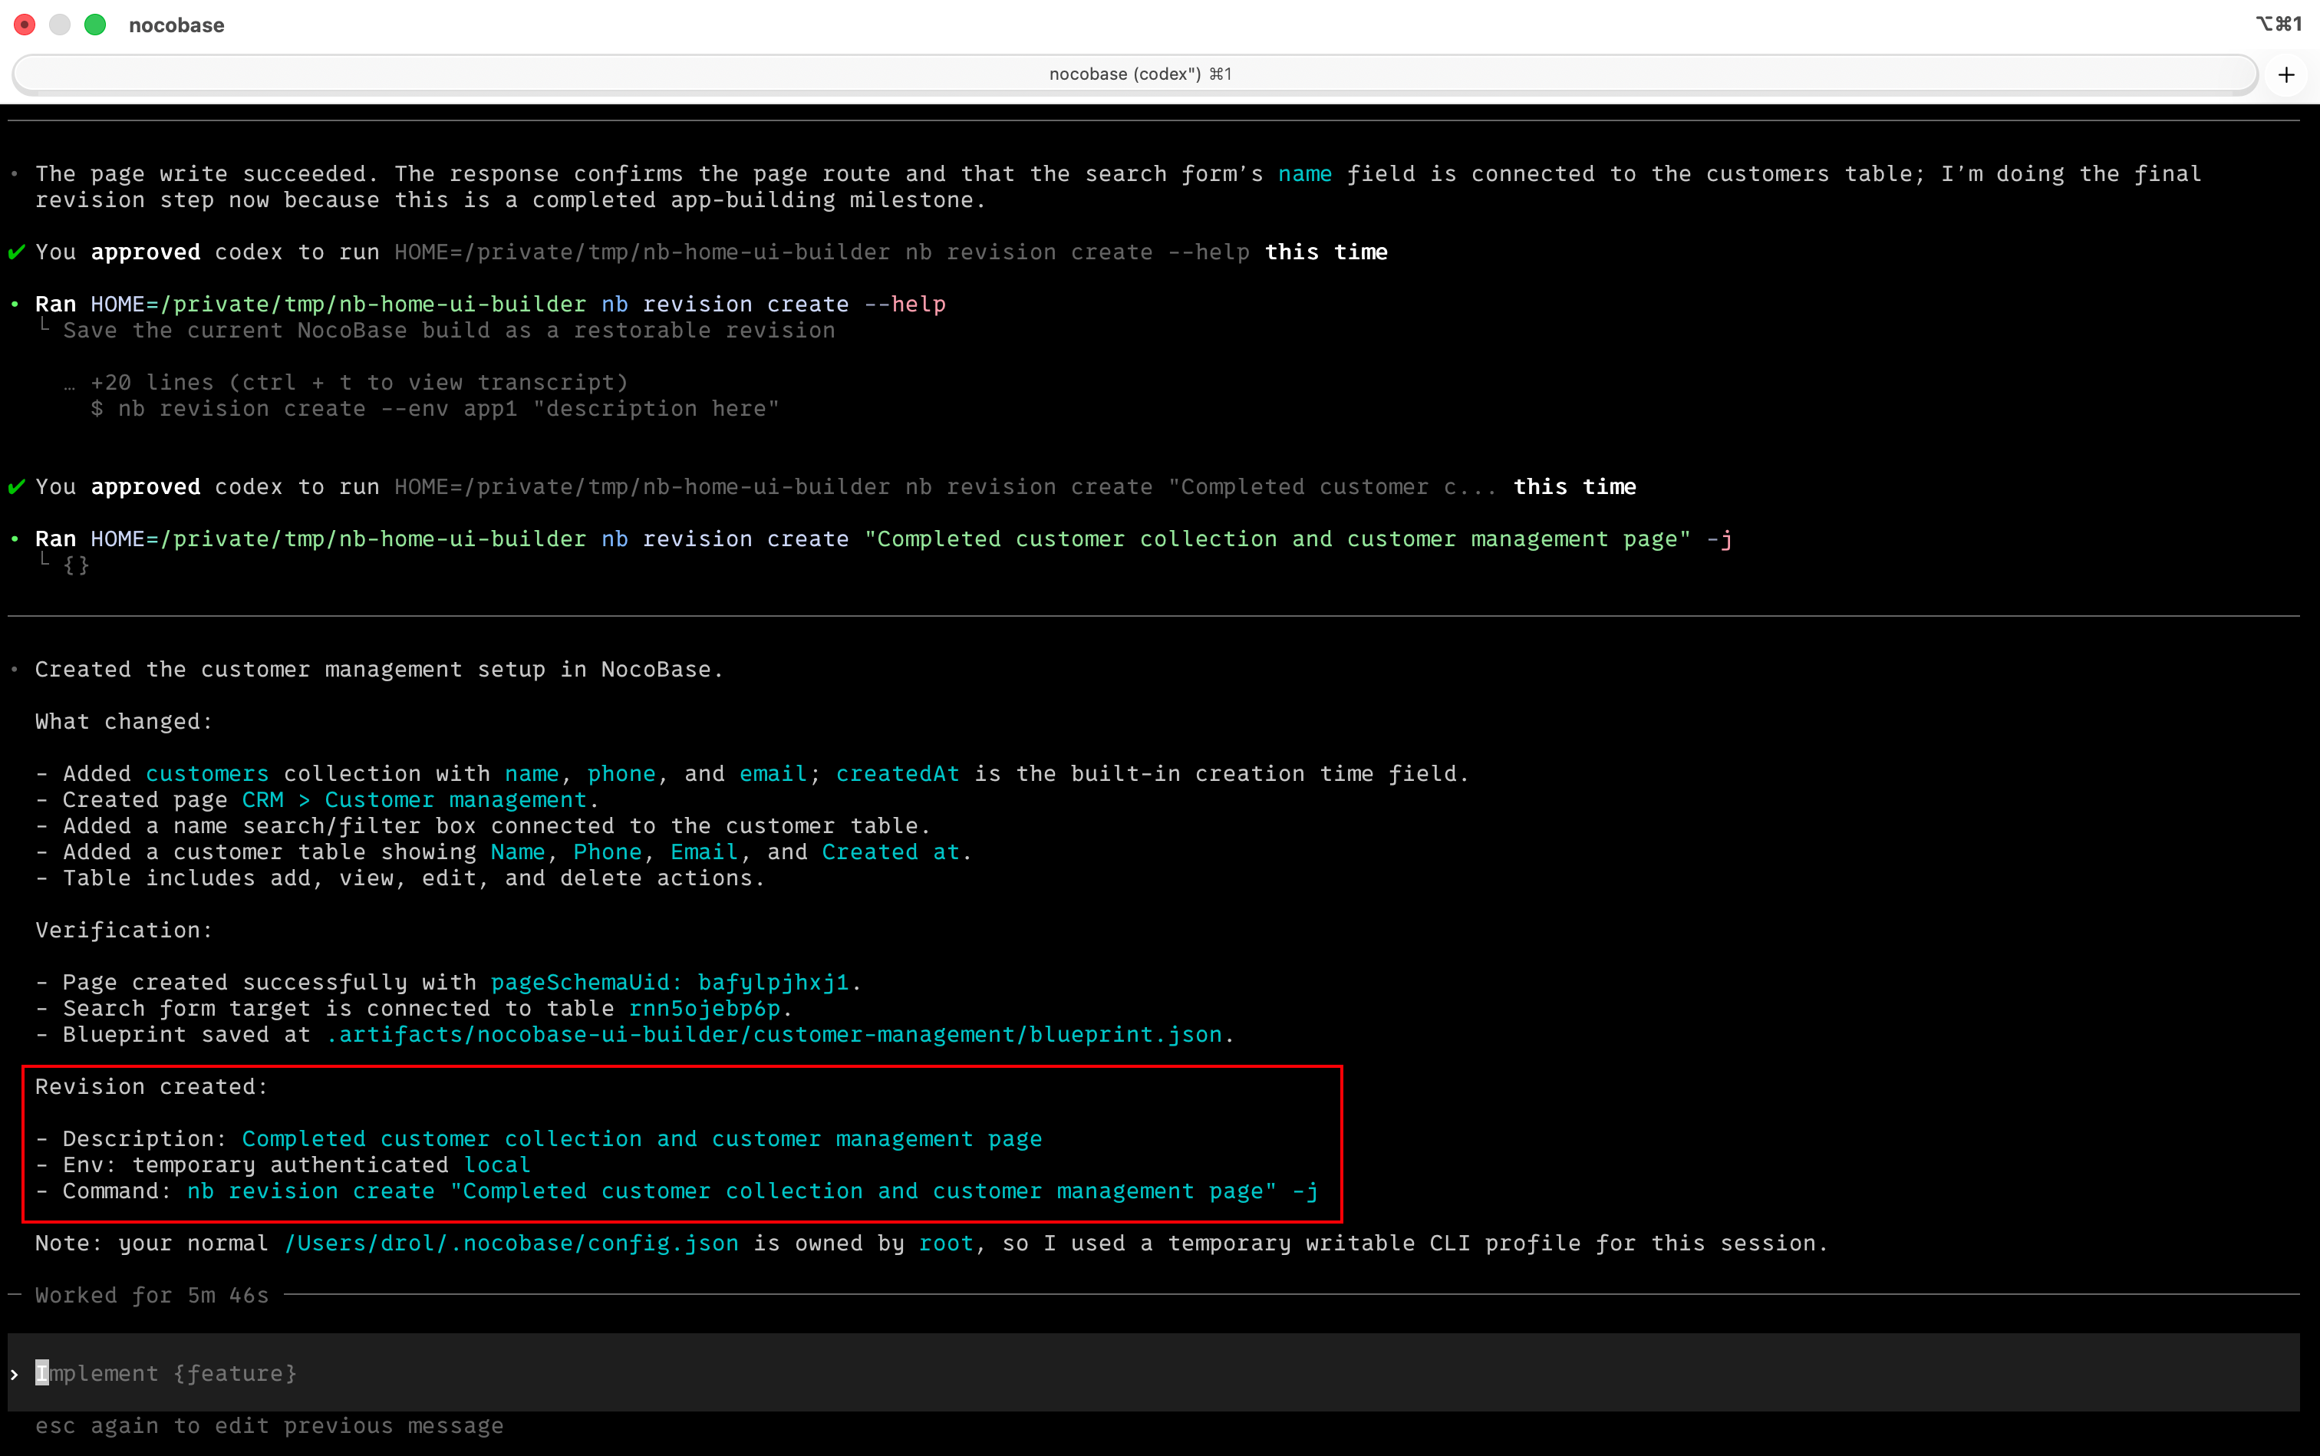Minimize the nocobase terminal window
The image size is (2320, 1456).
(60, 25)
